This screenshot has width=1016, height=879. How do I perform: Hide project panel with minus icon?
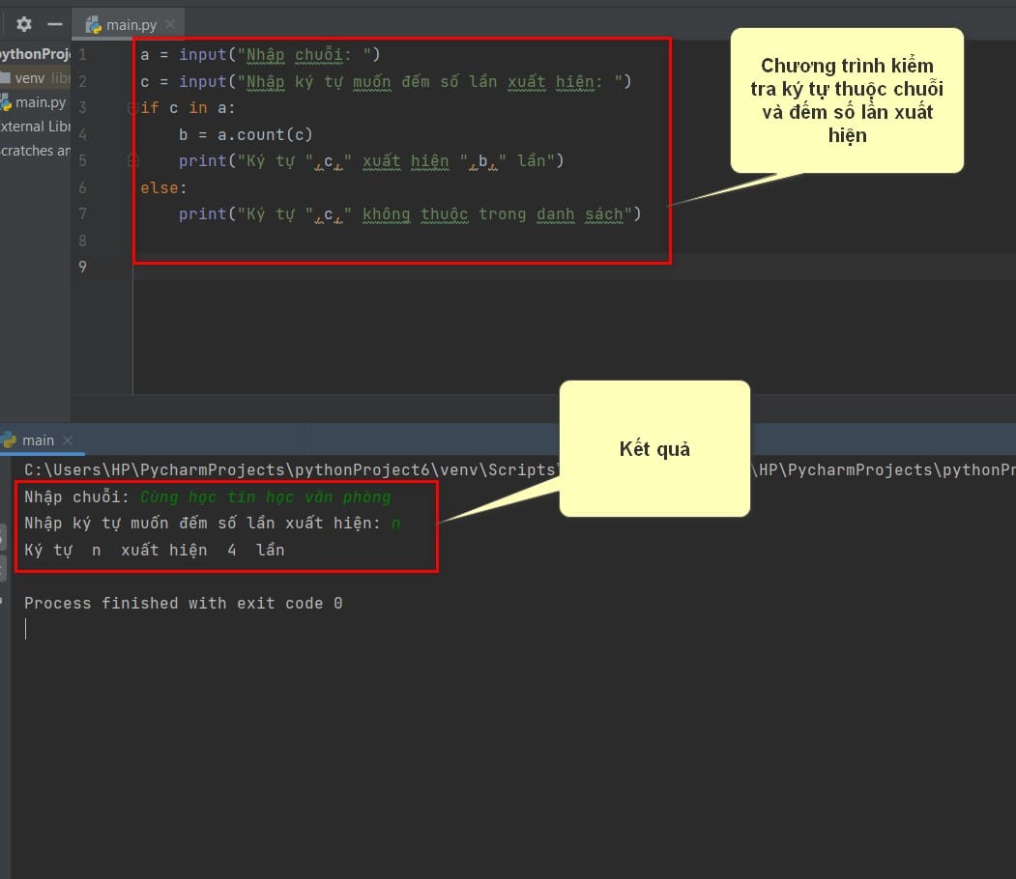pyautogui.click(x=55, y=24)
